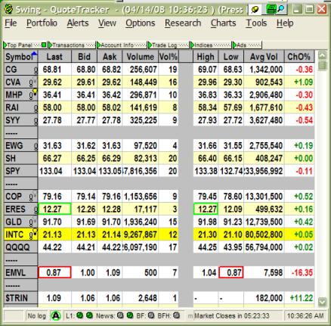
Task: Click the g alert icon in MHP row
Action: 32,94
